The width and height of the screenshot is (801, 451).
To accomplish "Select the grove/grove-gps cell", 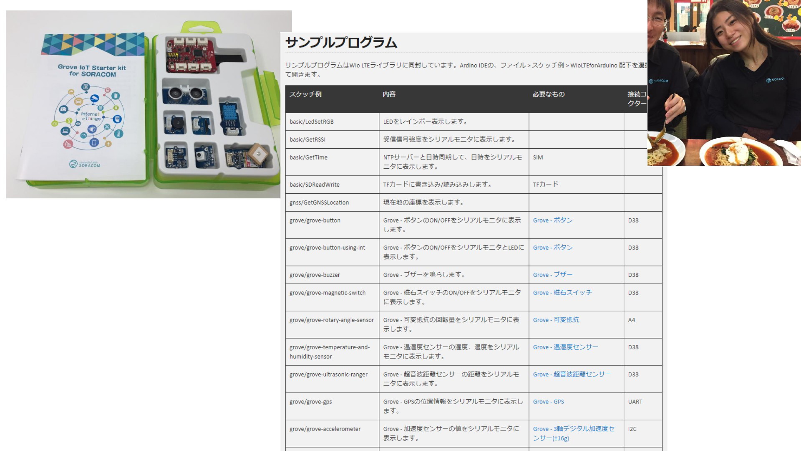I will click(332, 406).
